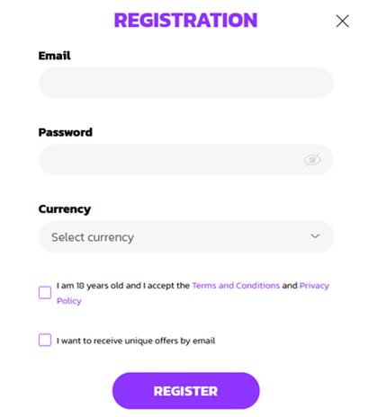
Task: Open the Select currency combo box
Action: point(186,236)
